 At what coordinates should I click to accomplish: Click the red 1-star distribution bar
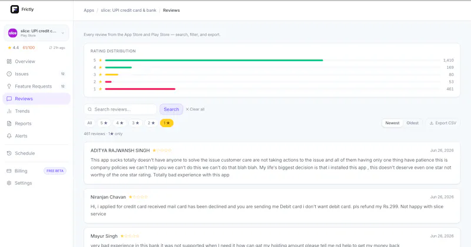coord(140,89)
